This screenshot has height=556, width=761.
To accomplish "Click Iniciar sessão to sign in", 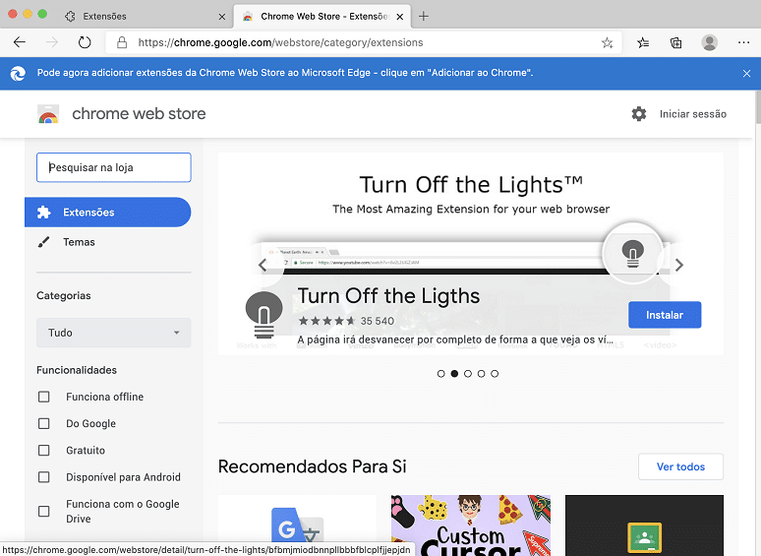I will (692, 114).
